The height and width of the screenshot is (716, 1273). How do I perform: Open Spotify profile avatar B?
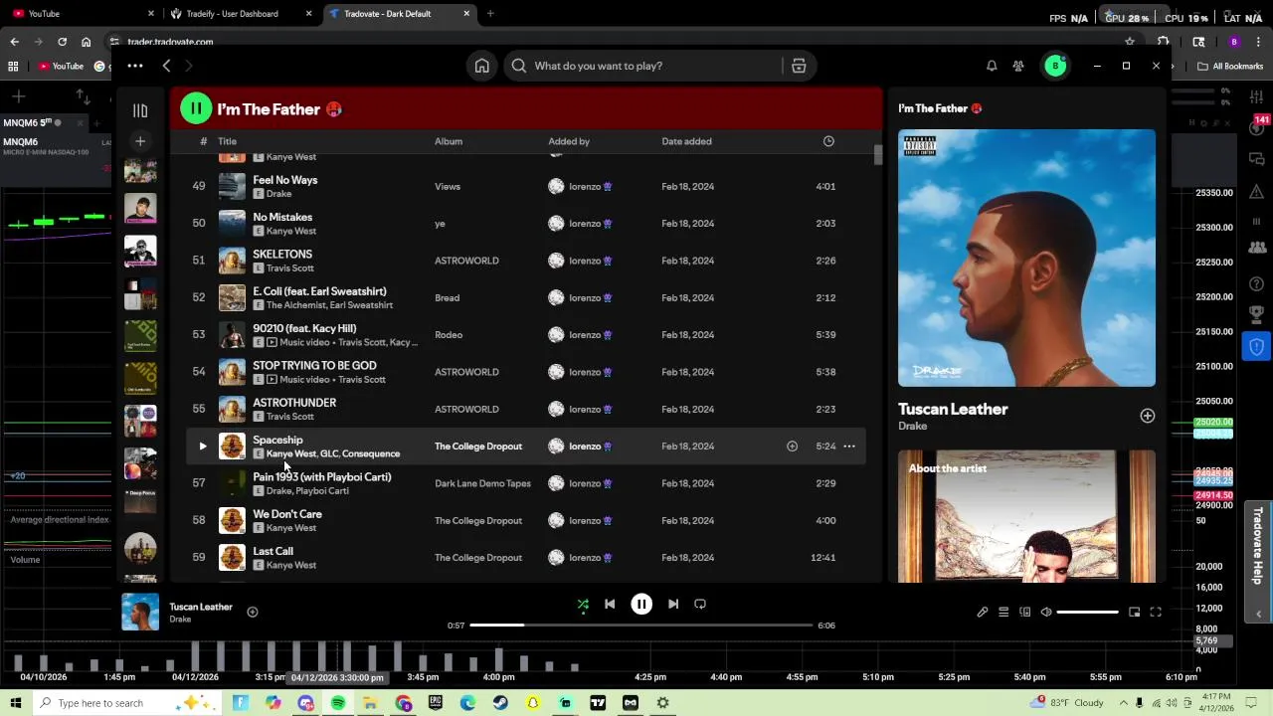tap(1055, 66)
